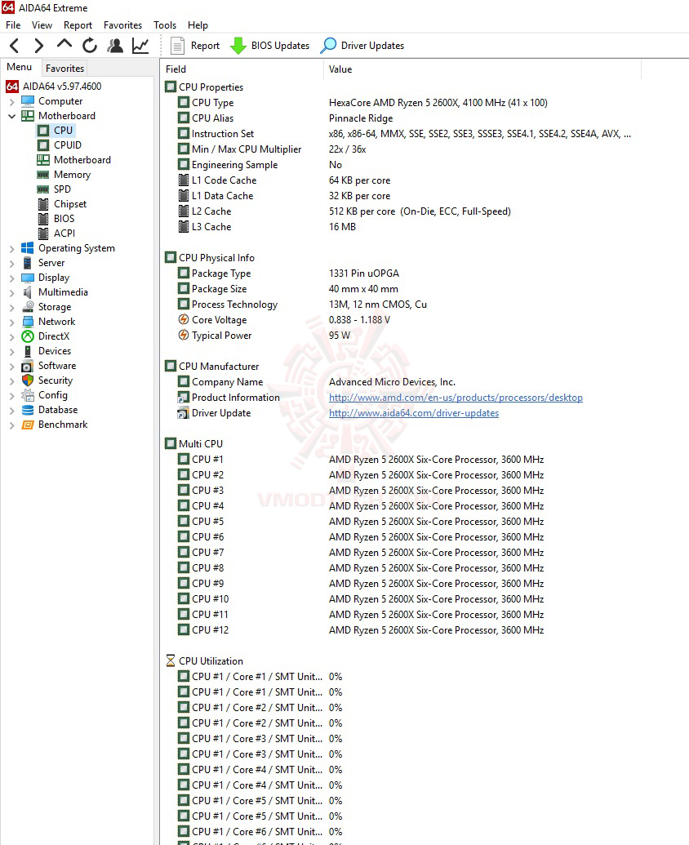Select the Chipset icon in the tree

pos(43,204)
